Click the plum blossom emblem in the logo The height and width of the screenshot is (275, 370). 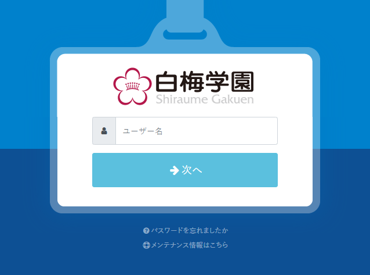(132, 87)
